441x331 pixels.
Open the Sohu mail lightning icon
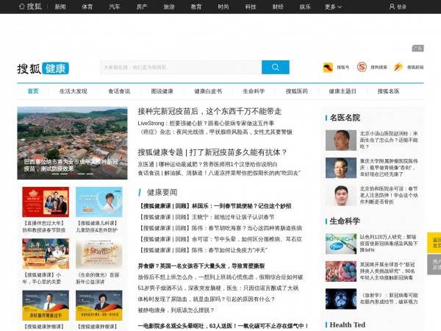pos(398,67)
